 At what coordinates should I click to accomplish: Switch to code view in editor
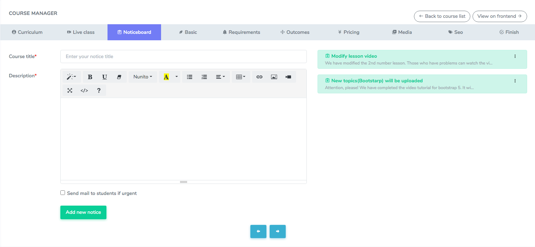click(84, 91)
